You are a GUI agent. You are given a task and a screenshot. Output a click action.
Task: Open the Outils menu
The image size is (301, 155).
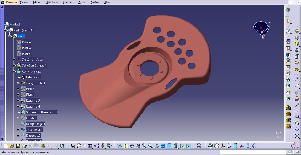(82, 2)
